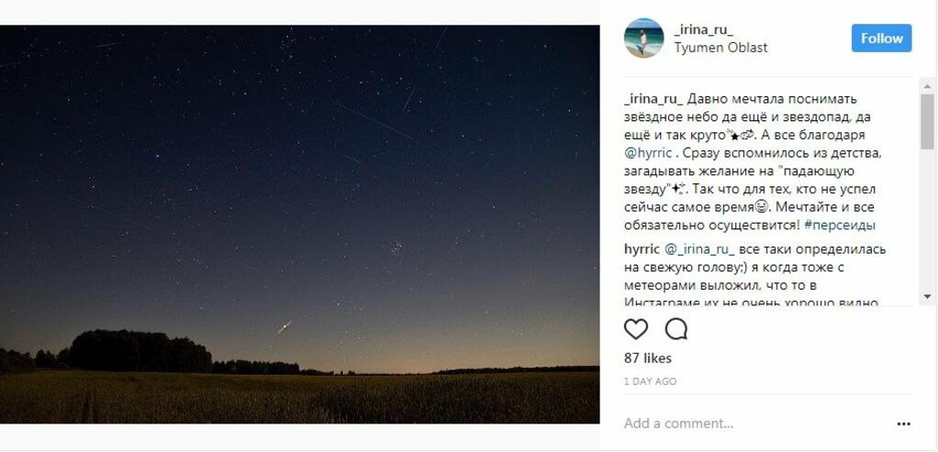Click the _irina_ru_ username starting the caption

pos(653,99)
